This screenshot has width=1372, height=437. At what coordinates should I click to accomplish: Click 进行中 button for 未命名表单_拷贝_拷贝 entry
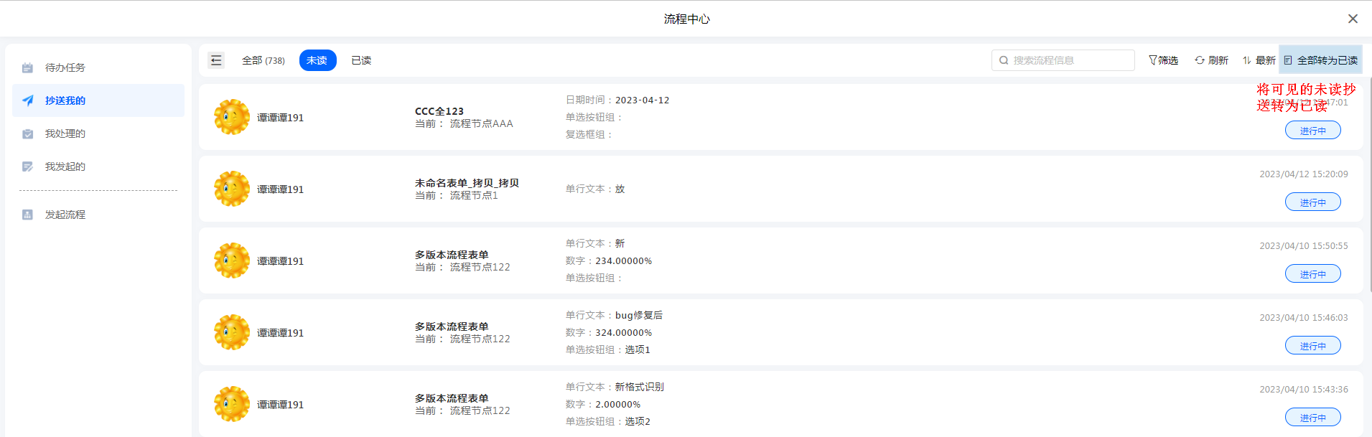1312,202
